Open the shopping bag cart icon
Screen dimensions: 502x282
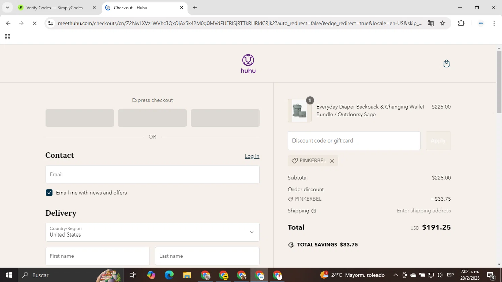point(446,64)
